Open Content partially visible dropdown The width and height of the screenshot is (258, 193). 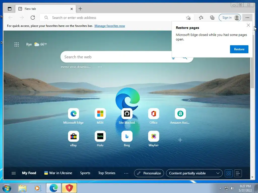[194, 173]
